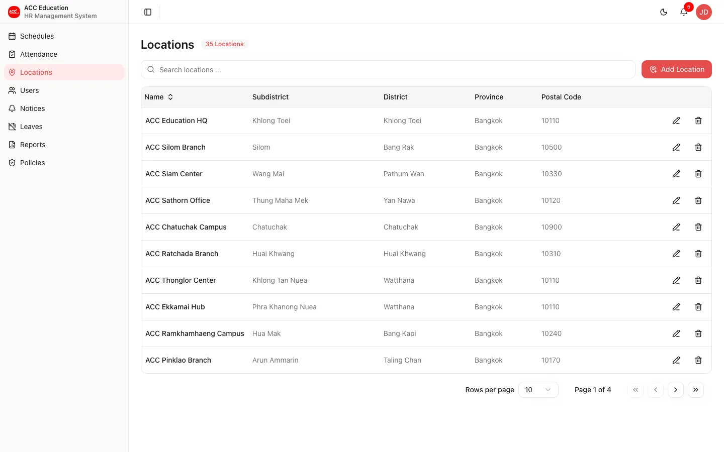Open Policies in the sidebar

(64, 163)
